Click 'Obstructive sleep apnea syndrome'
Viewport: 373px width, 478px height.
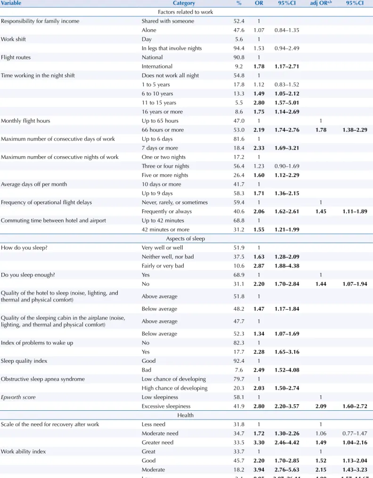click(43, 379)
